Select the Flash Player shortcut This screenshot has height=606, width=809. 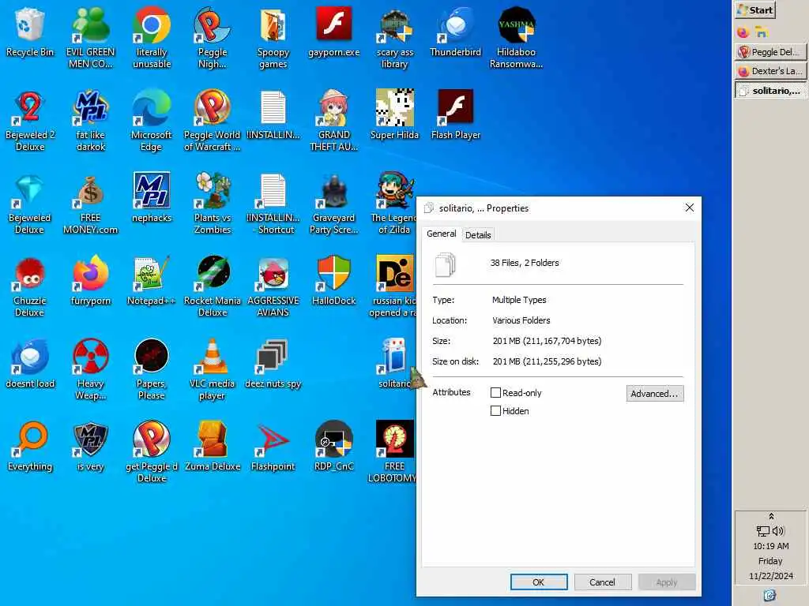click(x=455, y=115)
